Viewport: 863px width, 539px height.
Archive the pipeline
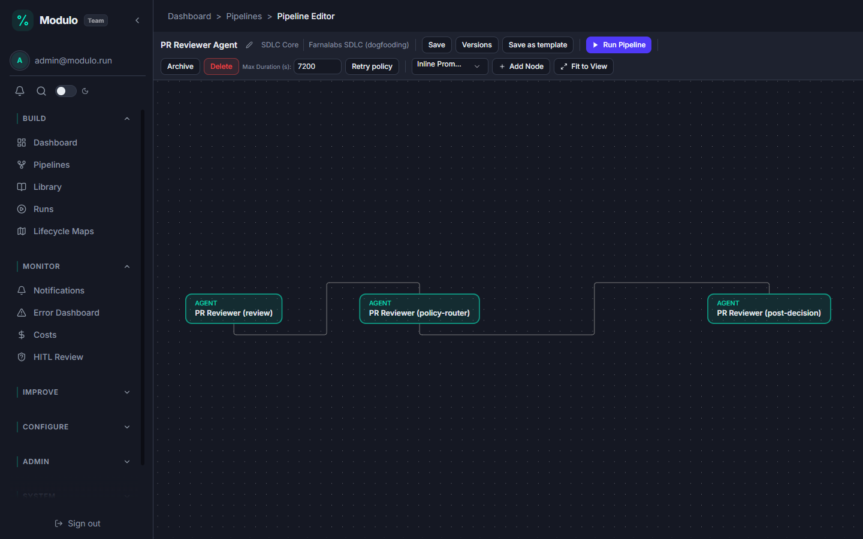180,66
